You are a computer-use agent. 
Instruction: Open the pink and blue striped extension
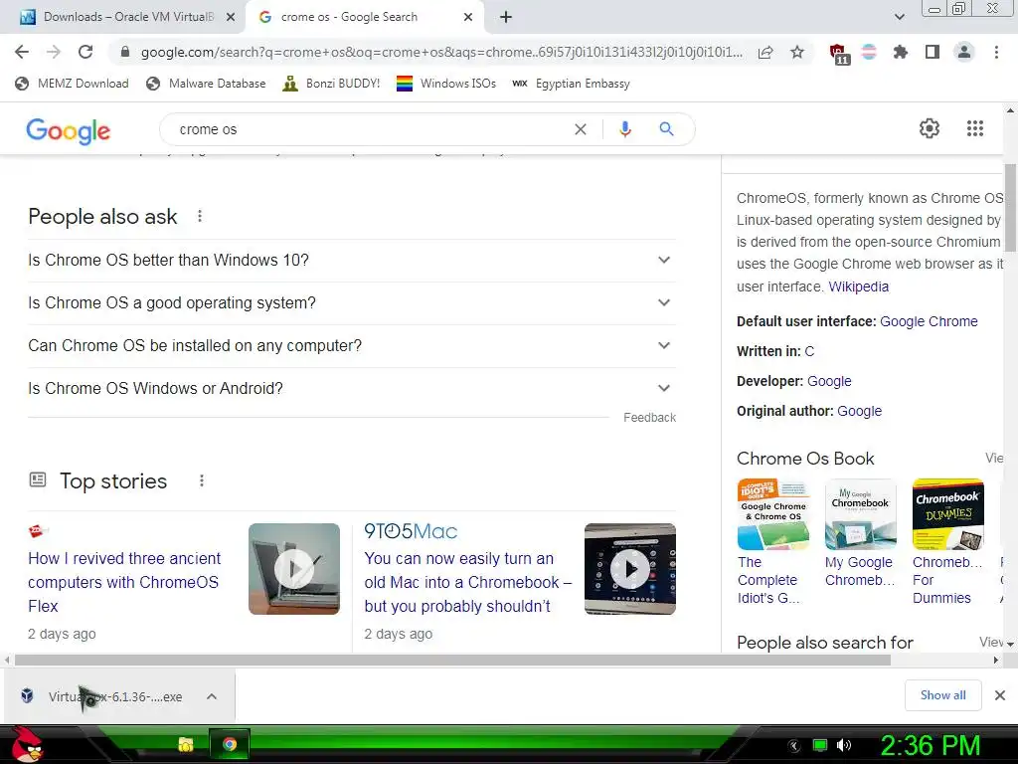[869, 52]
